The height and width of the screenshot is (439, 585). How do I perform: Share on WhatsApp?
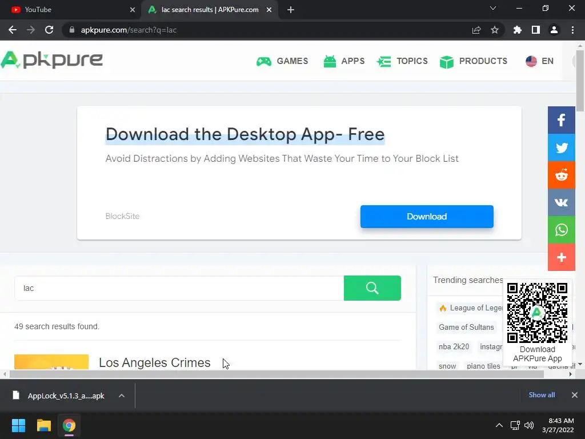(x=561, y=230)
